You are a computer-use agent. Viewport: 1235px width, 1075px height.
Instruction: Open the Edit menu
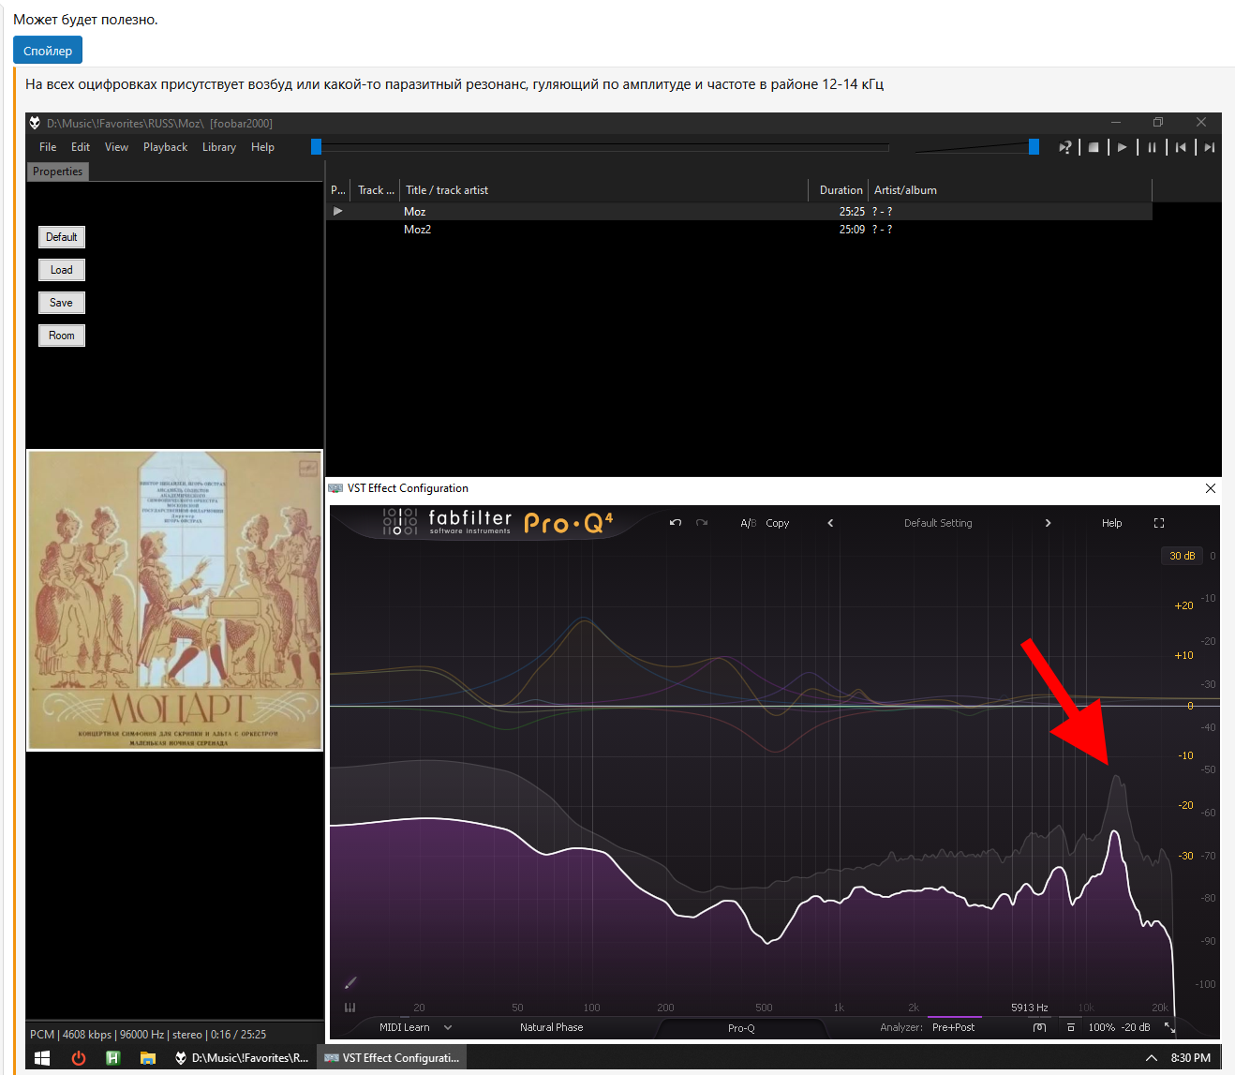81,147
